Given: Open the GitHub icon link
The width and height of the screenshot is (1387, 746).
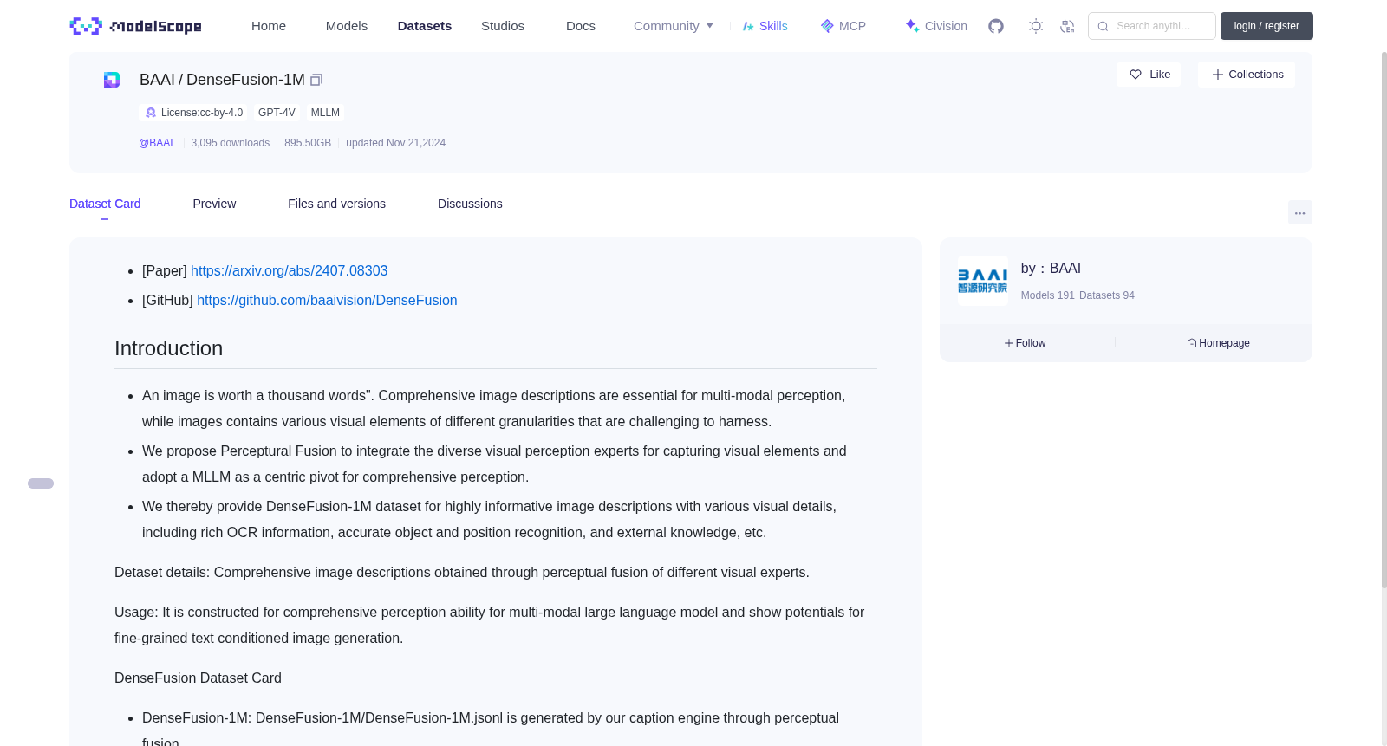Looking at the screenshot, I should pos(996,26).
